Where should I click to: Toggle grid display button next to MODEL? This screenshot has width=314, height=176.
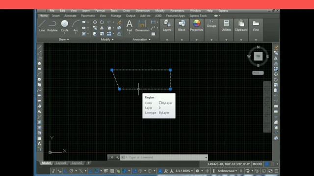(x=267, y=164)
